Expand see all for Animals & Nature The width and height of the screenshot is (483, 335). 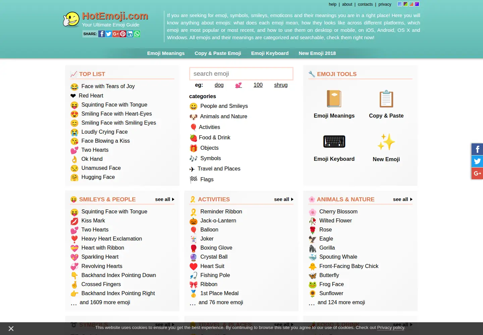pyautogui.click(x=403, y=199)
